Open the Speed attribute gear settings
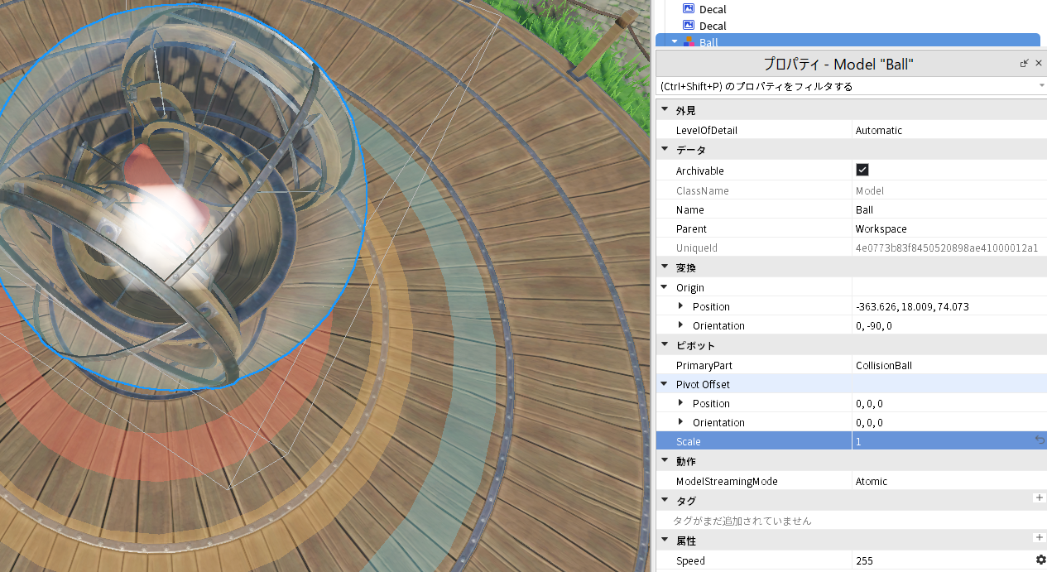This screenshot has height=572, width=1047. pos(1040,560)
